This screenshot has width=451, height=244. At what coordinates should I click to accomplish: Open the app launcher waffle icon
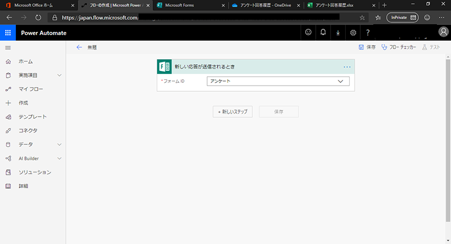click(x=8, y=33)
